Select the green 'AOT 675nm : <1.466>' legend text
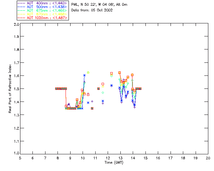This screenshot has height=171, width=214. pos(47,10)
